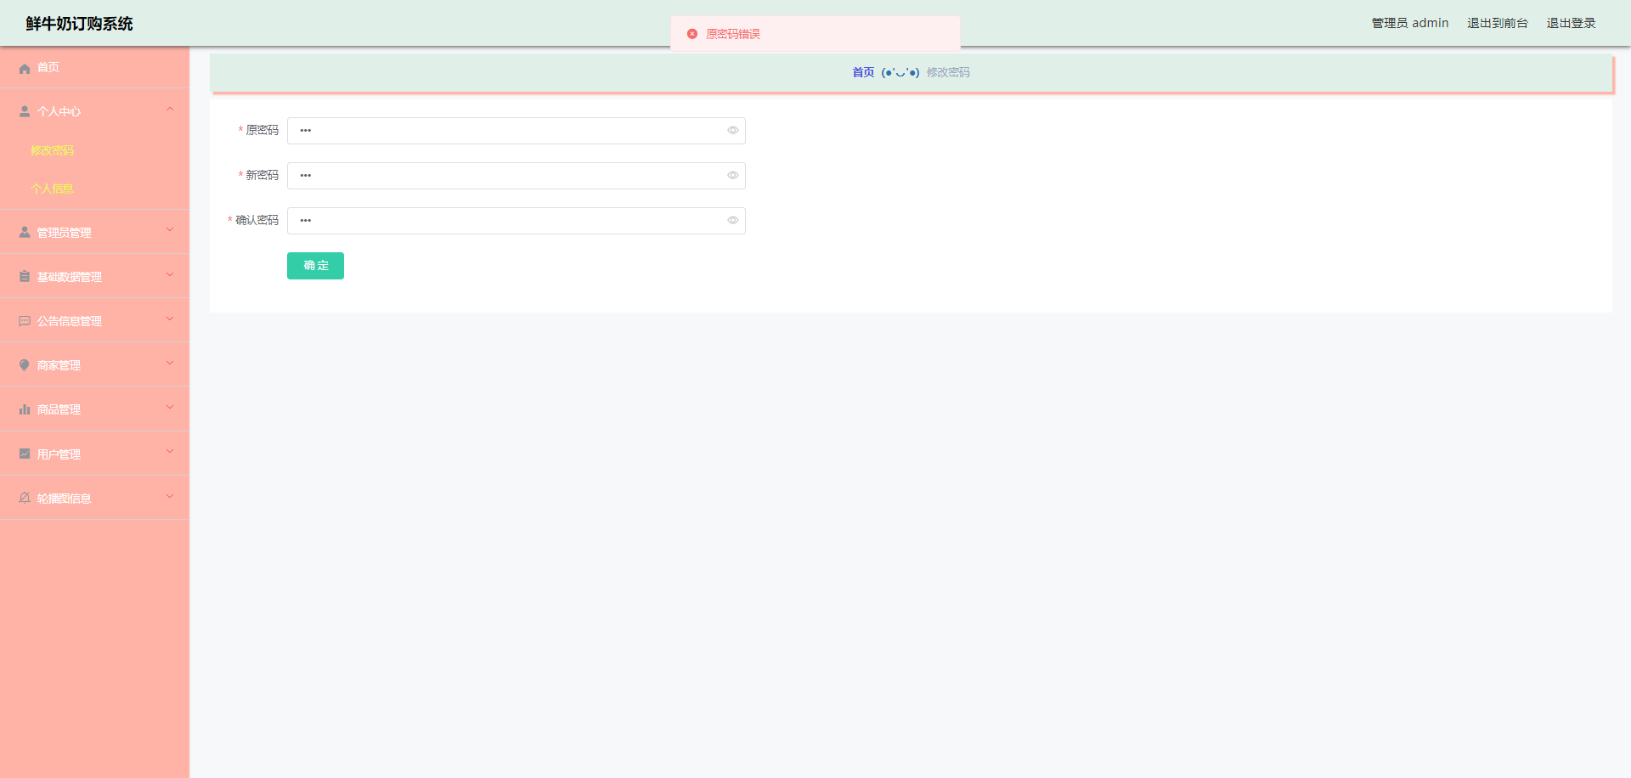Show the 确认密码 field password

(732, 220)
